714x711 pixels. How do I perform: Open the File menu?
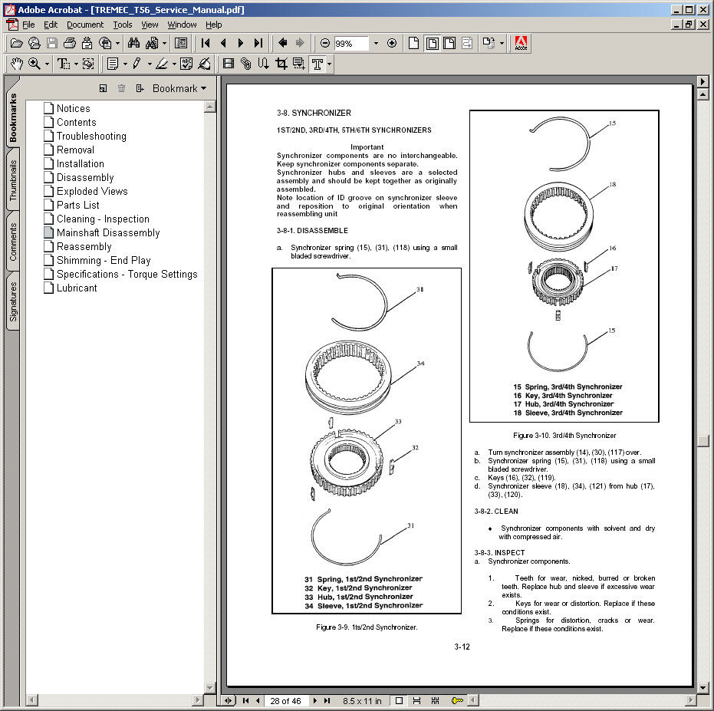coord(28,25)
